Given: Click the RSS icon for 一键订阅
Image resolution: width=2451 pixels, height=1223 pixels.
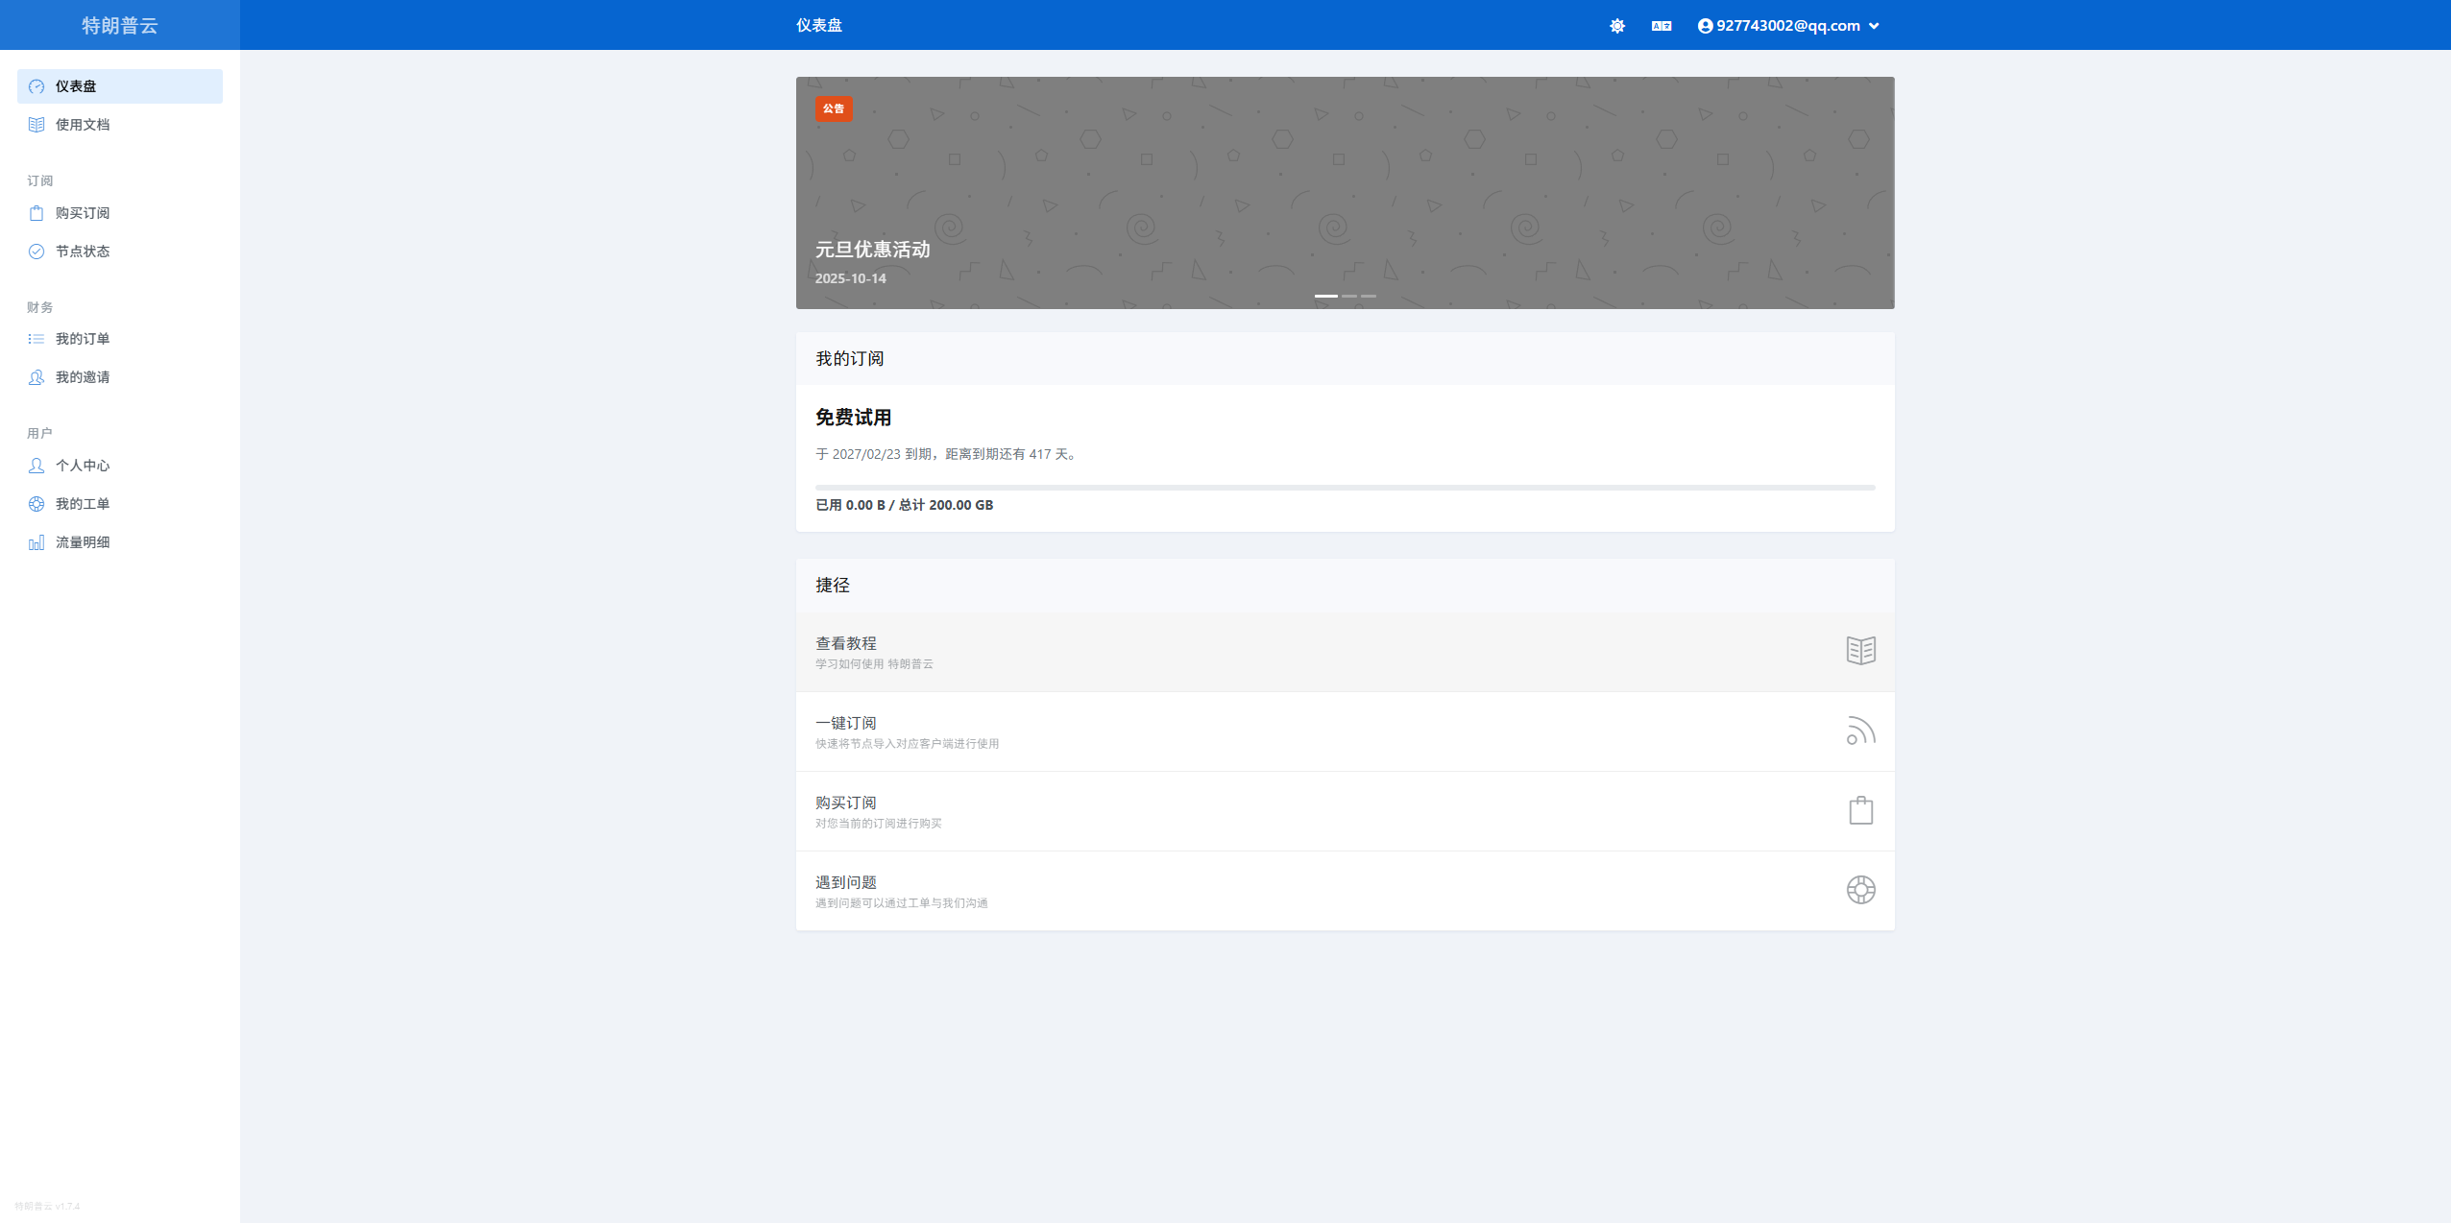Looking at the screenshot, I should tap(1860, 731).
